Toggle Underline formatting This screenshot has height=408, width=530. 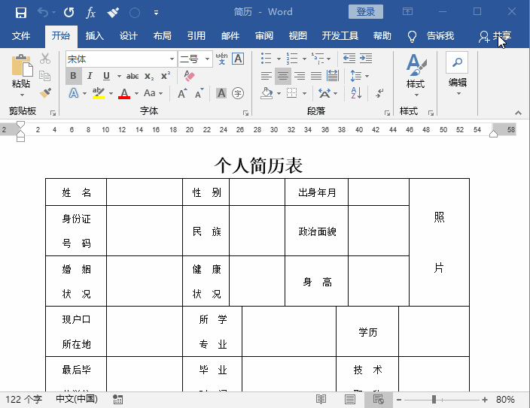coord(106,76)
